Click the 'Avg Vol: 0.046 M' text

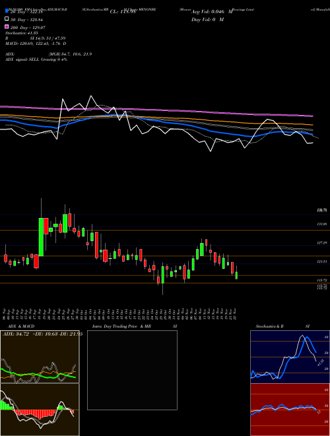tap(212, 12)
